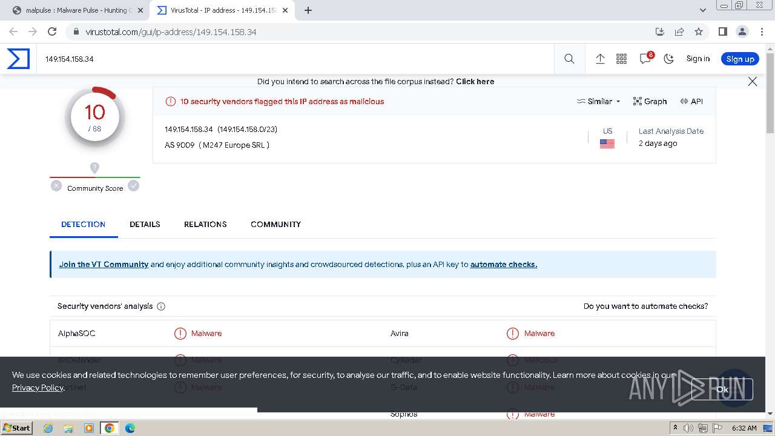Screen dimensions: 775x436
Task: Open the notifications chat icon
Action: coord(645,59)
